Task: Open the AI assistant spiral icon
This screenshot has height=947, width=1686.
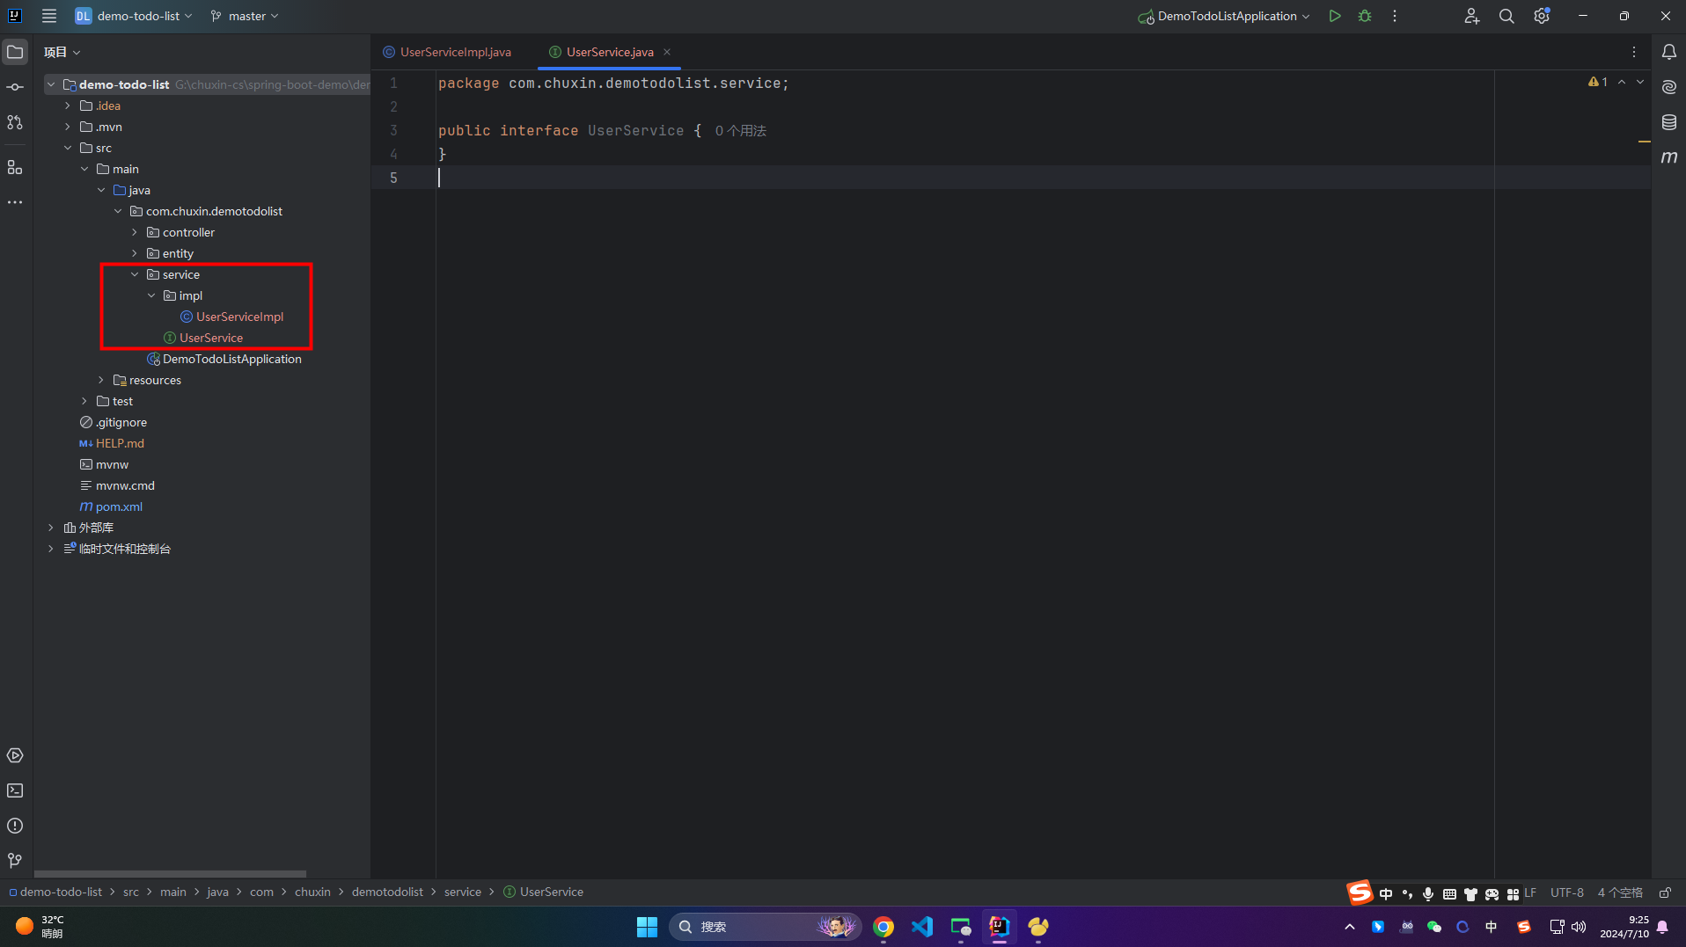Action: [1669, 87]
